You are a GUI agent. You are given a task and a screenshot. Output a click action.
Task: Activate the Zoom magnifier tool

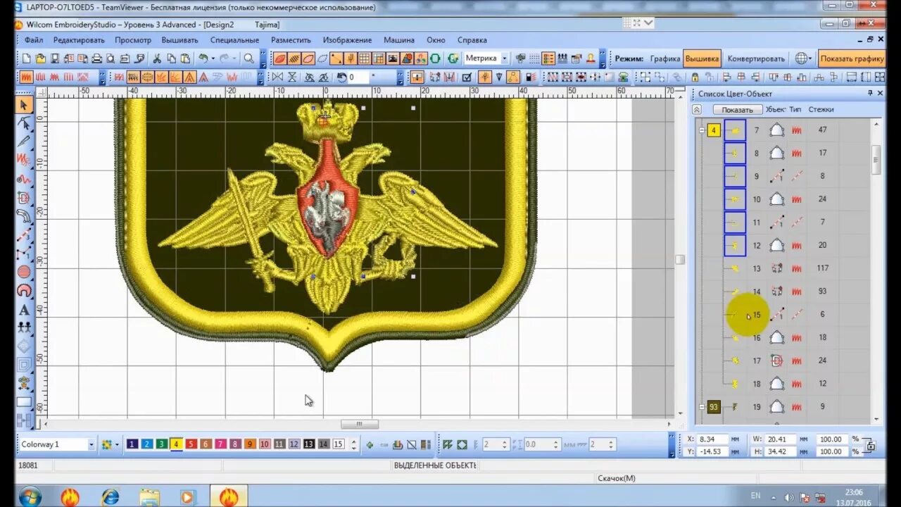point(249,59)
